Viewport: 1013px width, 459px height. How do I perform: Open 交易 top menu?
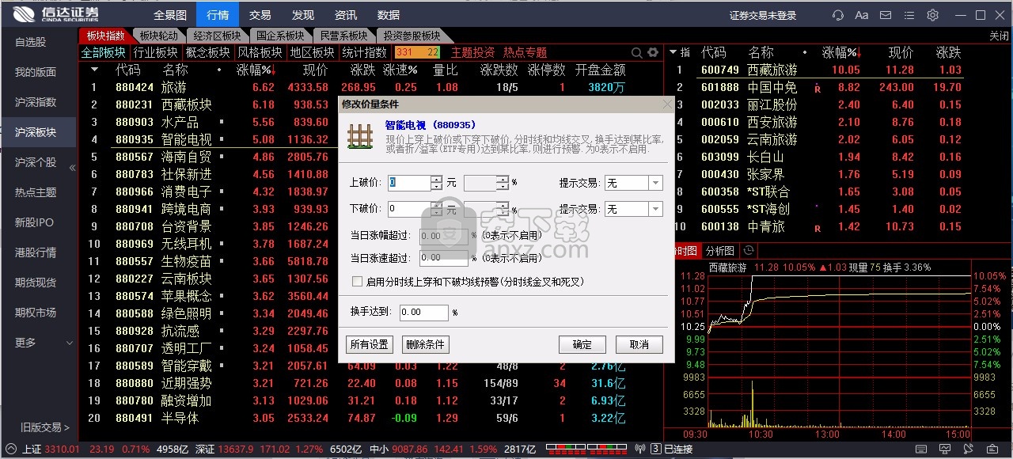click(260, 15)
